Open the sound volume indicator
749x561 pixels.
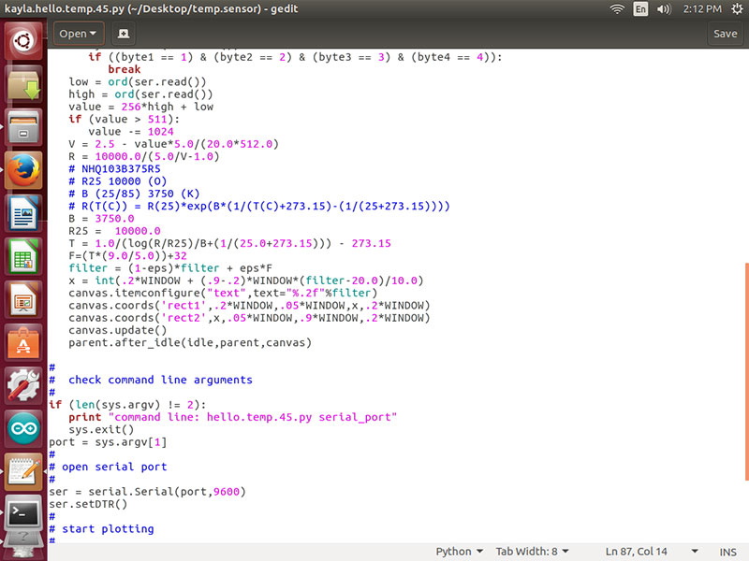(664, 8)
